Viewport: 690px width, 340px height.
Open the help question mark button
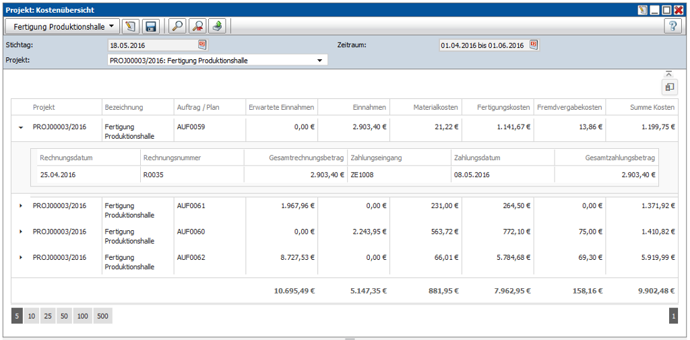click(x=672, y=26)
